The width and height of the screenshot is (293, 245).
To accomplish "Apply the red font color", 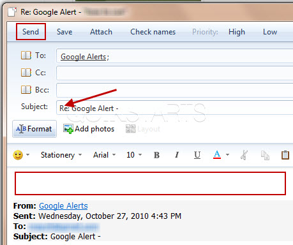I will [x=217, y=154].
